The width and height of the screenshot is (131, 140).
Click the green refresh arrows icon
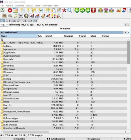point(82,10)
